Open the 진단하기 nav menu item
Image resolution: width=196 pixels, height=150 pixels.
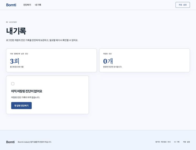27,5
